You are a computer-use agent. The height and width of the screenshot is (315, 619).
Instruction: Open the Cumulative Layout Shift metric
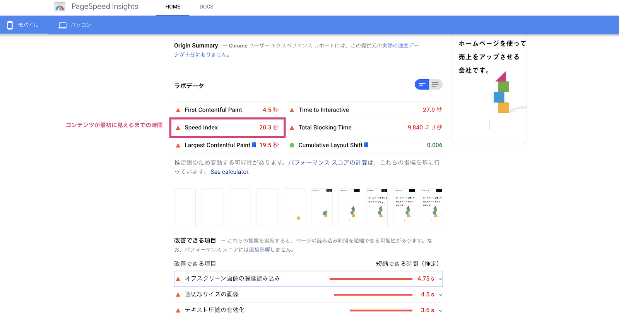click(x=365, y=145)
